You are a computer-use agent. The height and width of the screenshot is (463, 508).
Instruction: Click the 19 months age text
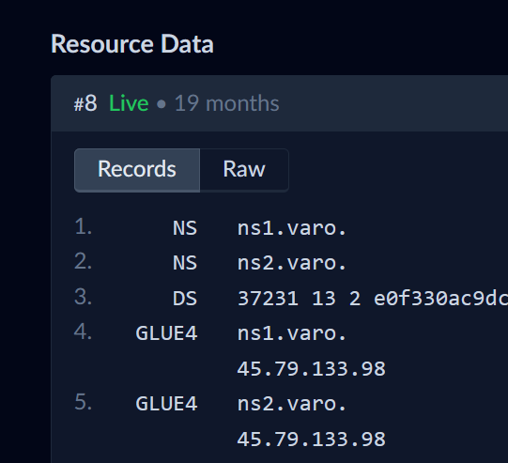[x=227, y=103]
